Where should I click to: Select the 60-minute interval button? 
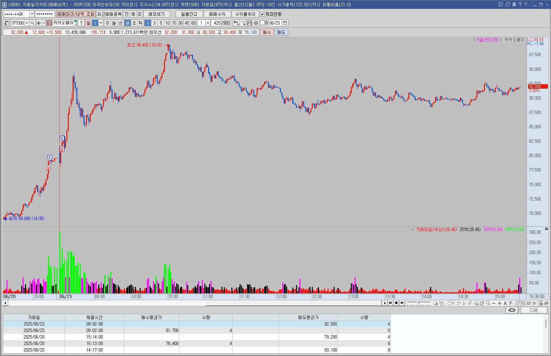(193, 23)
